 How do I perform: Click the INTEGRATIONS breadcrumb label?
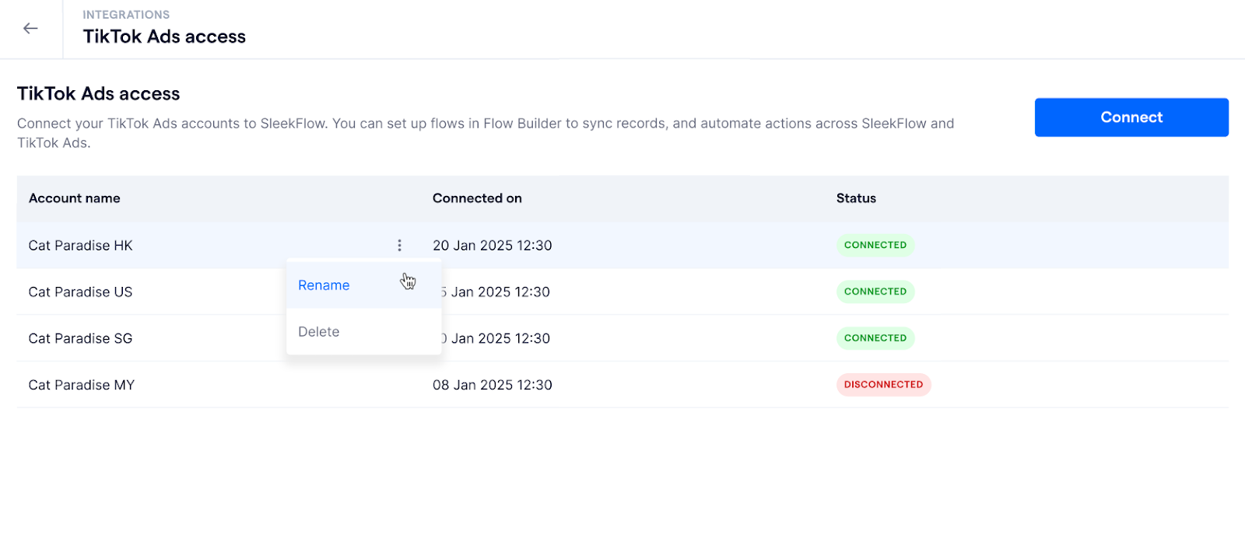pos(126,15)
